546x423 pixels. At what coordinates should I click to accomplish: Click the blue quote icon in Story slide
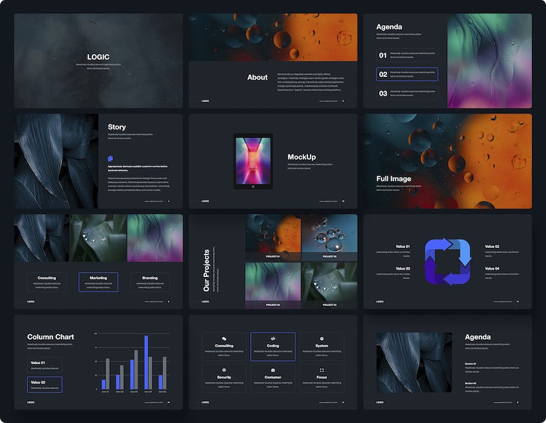(110, 159)
